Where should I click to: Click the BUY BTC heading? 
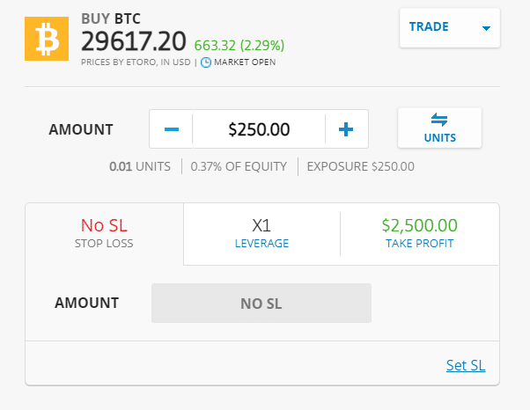pyautogui.click(x=110, y=18)
